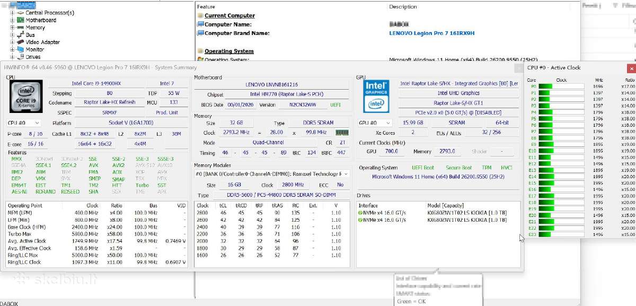Click the Operating System heading icon

[200, 51]
